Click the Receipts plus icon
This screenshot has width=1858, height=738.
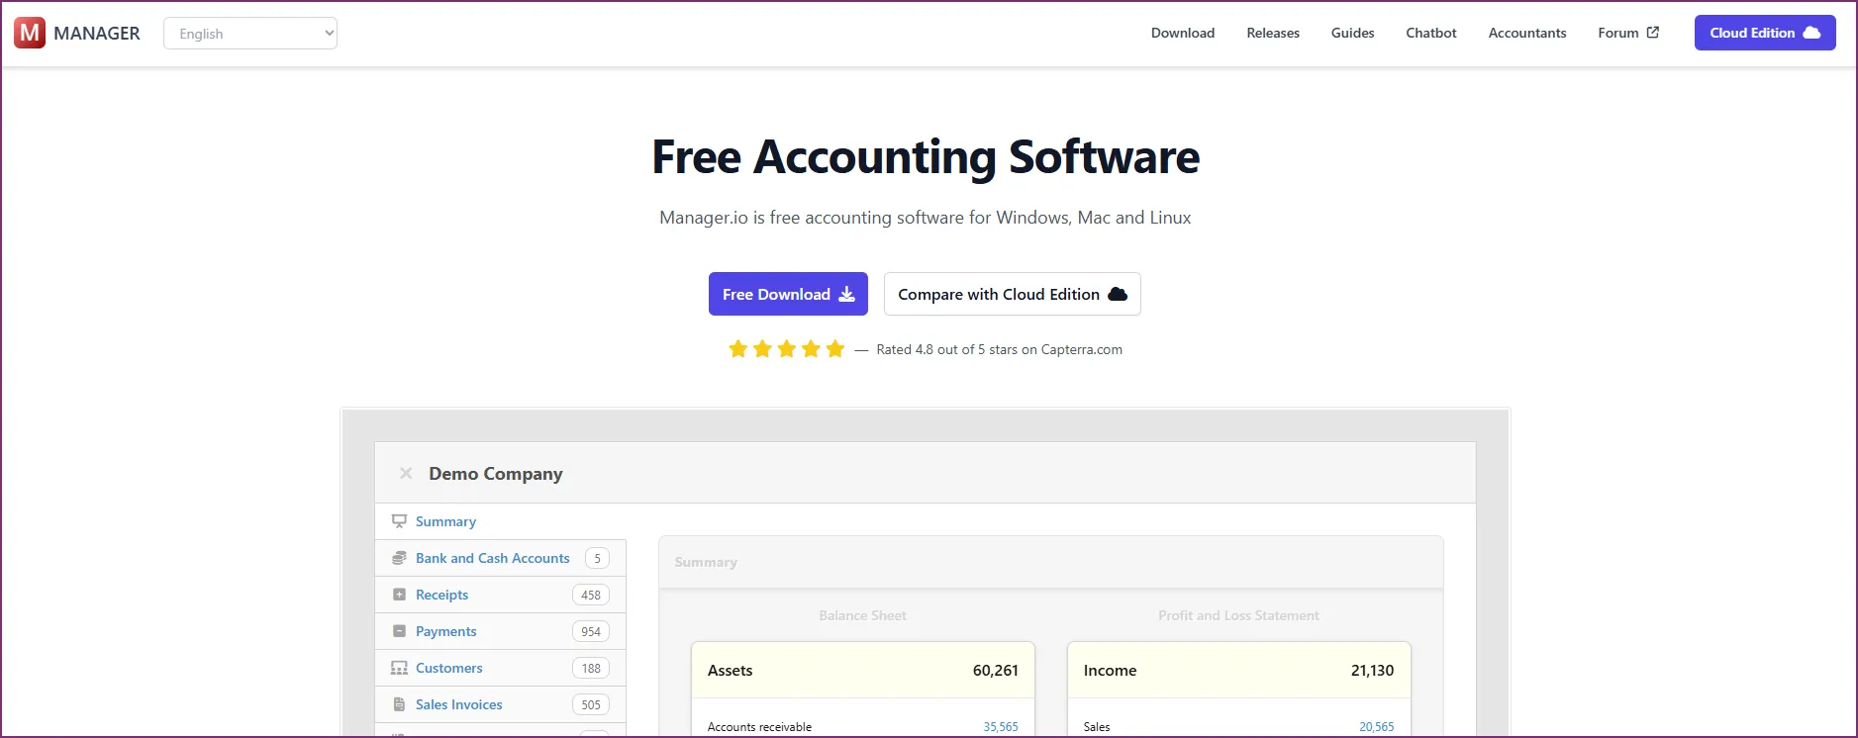(x=399, y=595)
